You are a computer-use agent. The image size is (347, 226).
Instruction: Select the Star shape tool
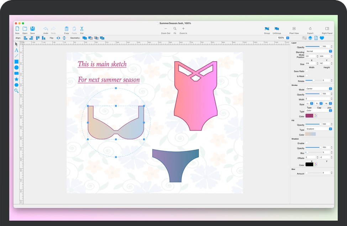(16, 79)
